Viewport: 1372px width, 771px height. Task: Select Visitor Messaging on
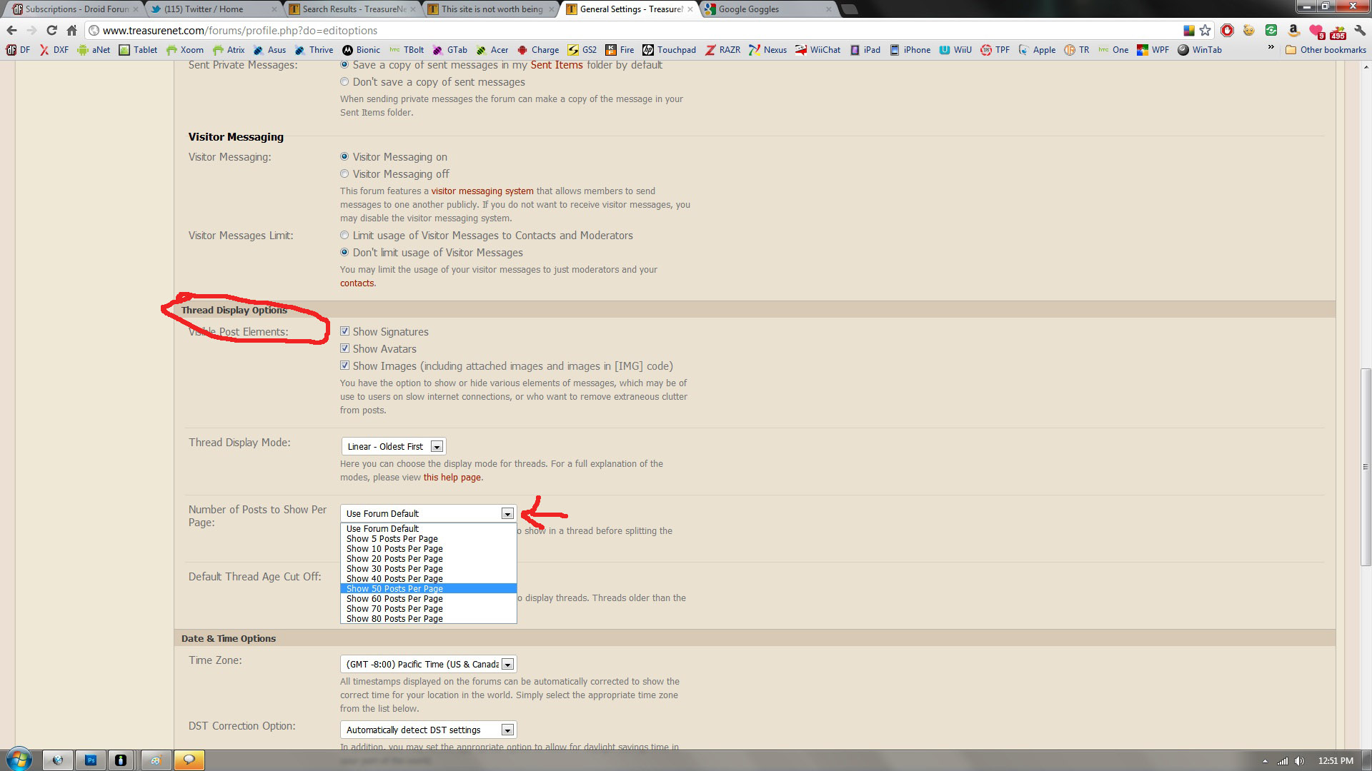[344, 156]
